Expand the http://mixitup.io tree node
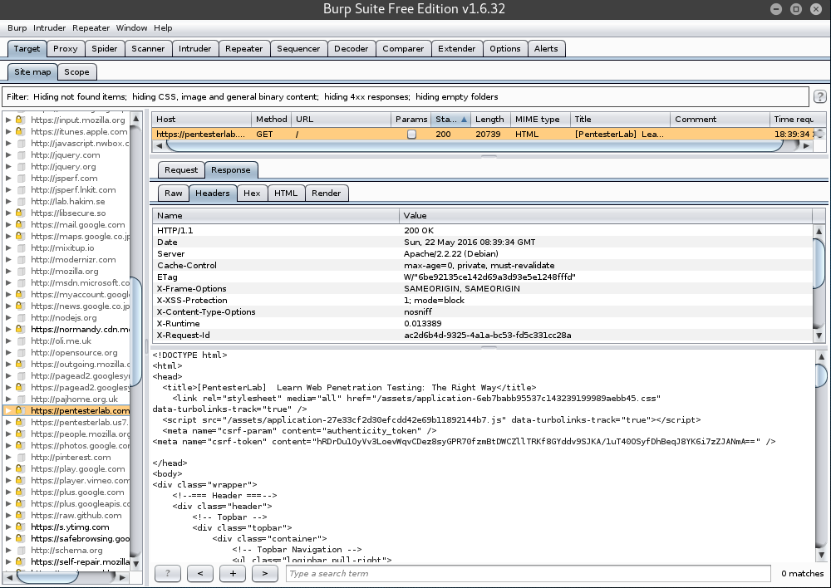 (x=8, y=248)
